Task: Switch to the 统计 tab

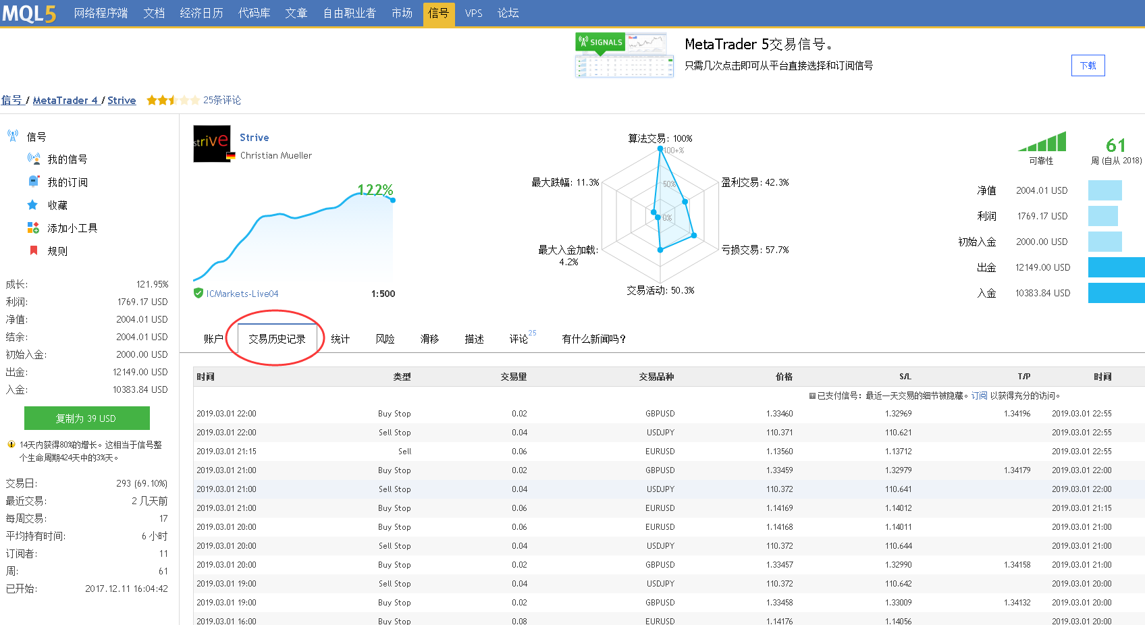Action: tap(340, 339)
